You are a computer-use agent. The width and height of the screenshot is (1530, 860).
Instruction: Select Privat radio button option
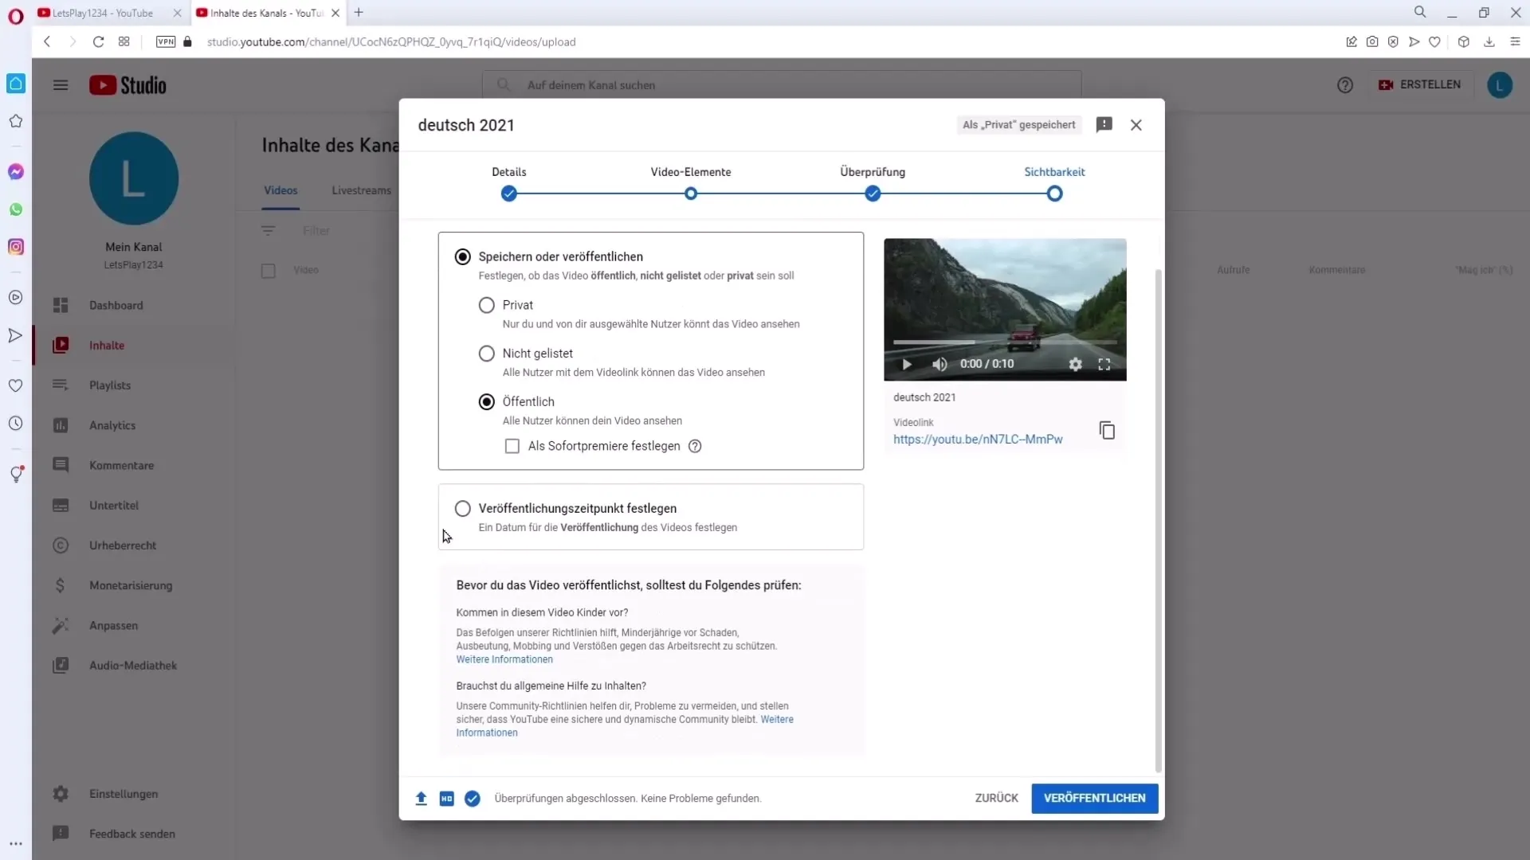(x=487, y=304)
